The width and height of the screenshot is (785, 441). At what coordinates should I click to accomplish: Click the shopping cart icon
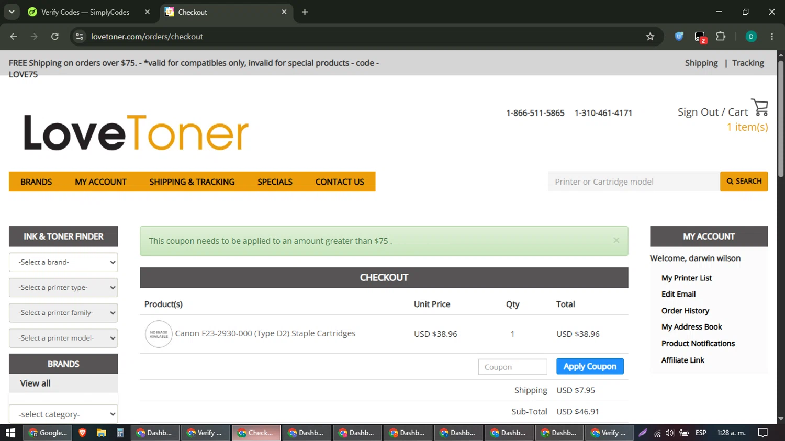760,107
